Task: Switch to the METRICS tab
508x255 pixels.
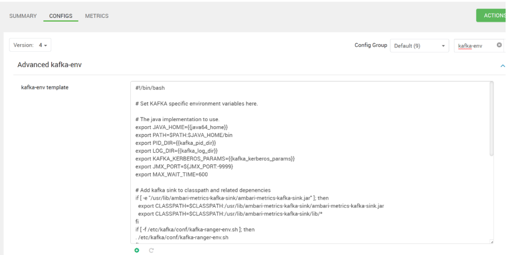Action: click(x=97, y=16)
